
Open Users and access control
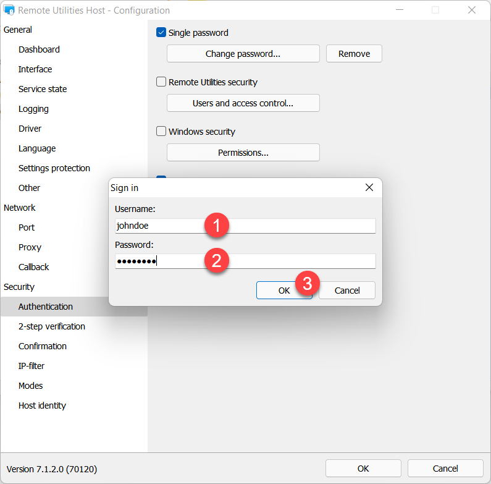(243, 103)
